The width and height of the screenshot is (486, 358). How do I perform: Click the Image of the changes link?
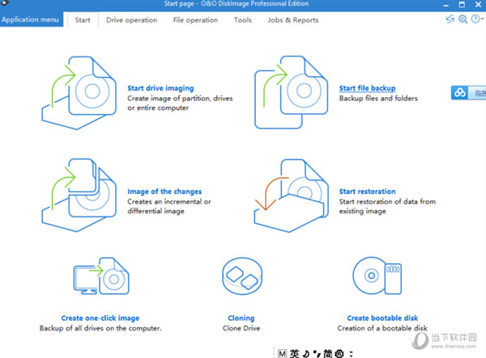pos(164,192)
